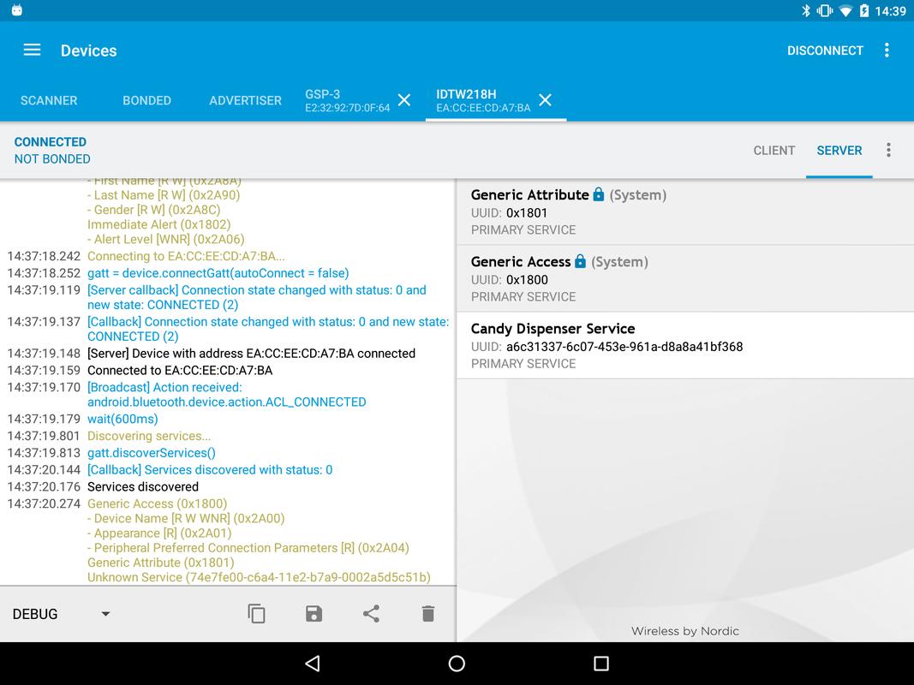Screen dimensions: 914x685
Task: Close the IDTW218H device tab
Action: 545,100
